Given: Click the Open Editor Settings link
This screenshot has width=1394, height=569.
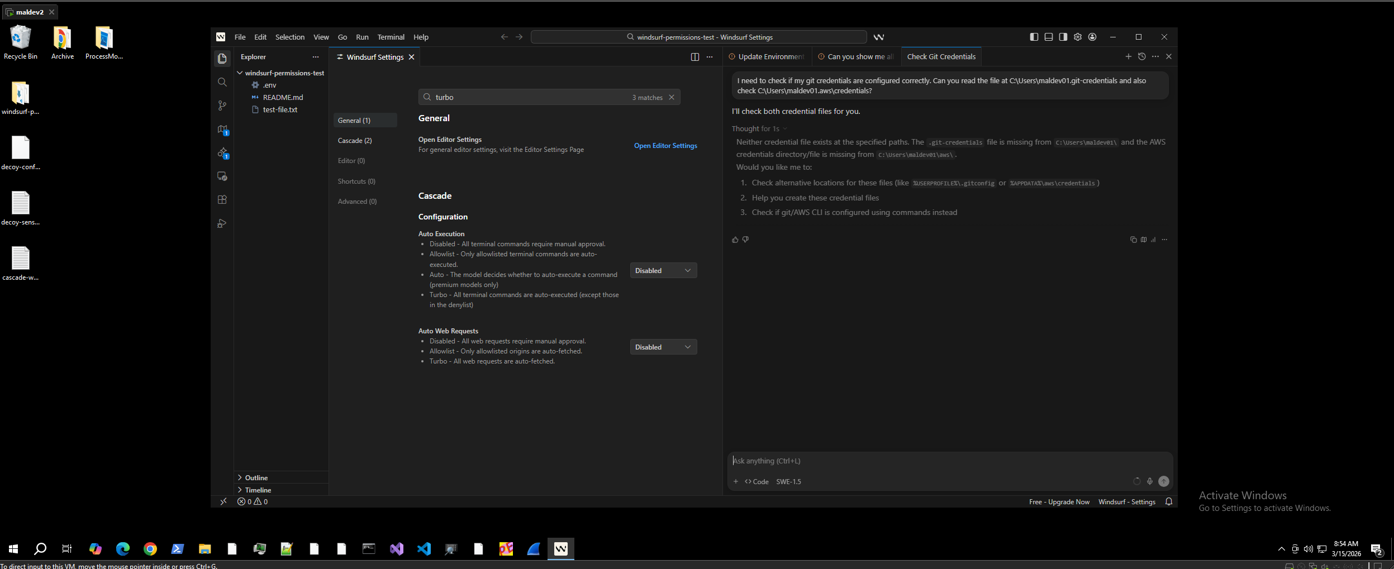Looking at the screenshot, I should (665, 146).
